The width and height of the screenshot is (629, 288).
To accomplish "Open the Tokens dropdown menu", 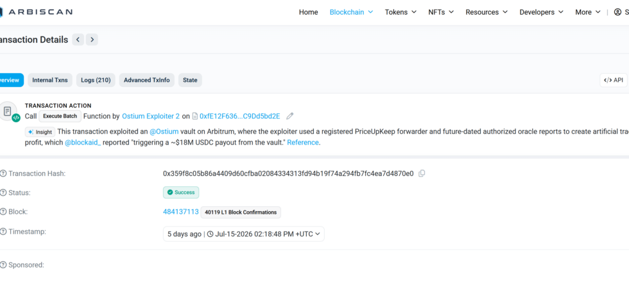I will coord(401,12).
